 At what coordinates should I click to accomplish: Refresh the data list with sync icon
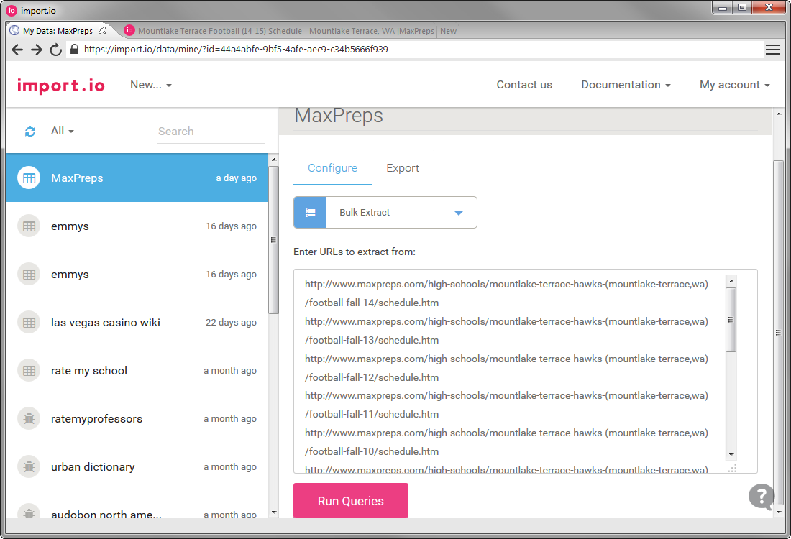(x=30, y=132)
